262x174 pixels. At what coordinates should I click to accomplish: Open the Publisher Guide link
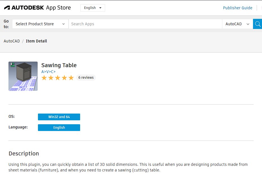coord(238,8)
